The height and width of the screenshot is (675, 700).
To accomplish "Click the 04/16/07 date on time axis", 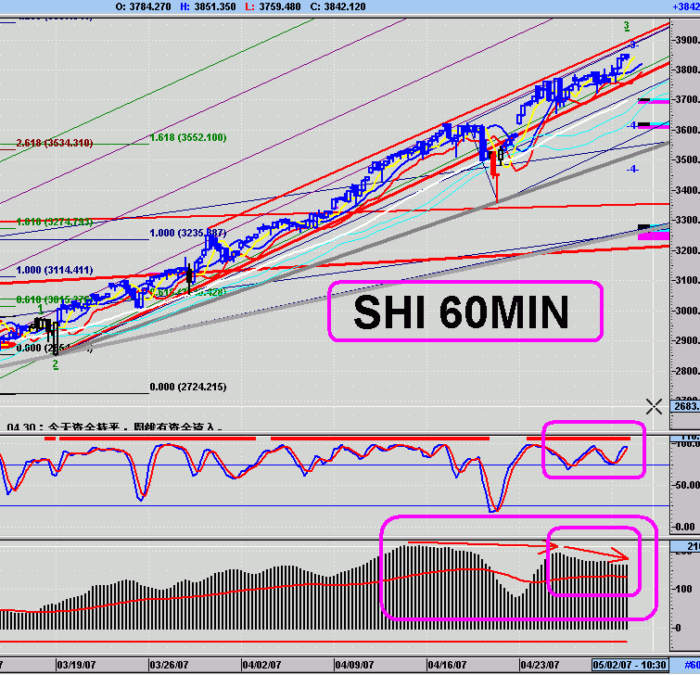I will coord(447,665).
